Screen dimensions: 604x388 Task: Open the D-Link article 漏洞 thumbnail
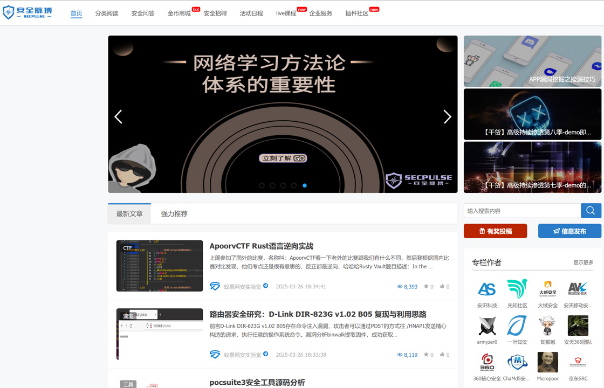click(160, 334)
